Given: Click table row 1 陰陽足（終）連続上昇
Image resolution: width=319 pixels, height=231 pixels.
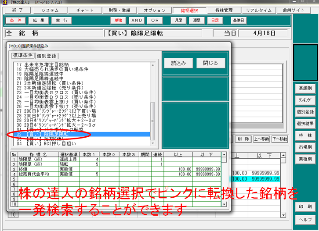Looking at the screenshot, I should click(116, 160).
